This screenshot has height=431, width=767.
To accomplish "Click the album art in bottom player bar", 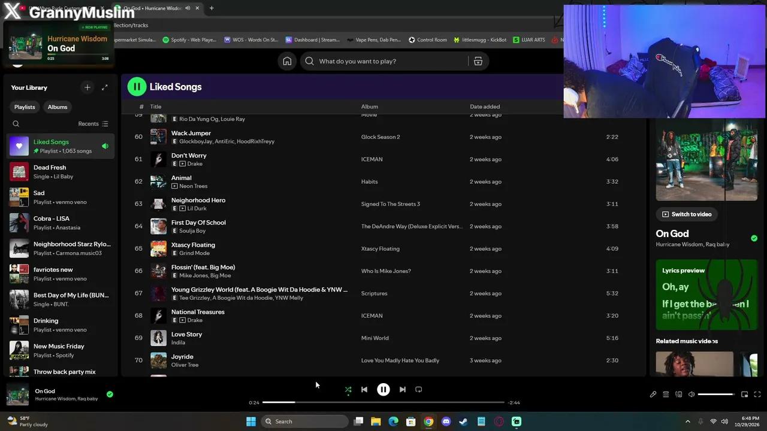I will [x=17, y=394].
